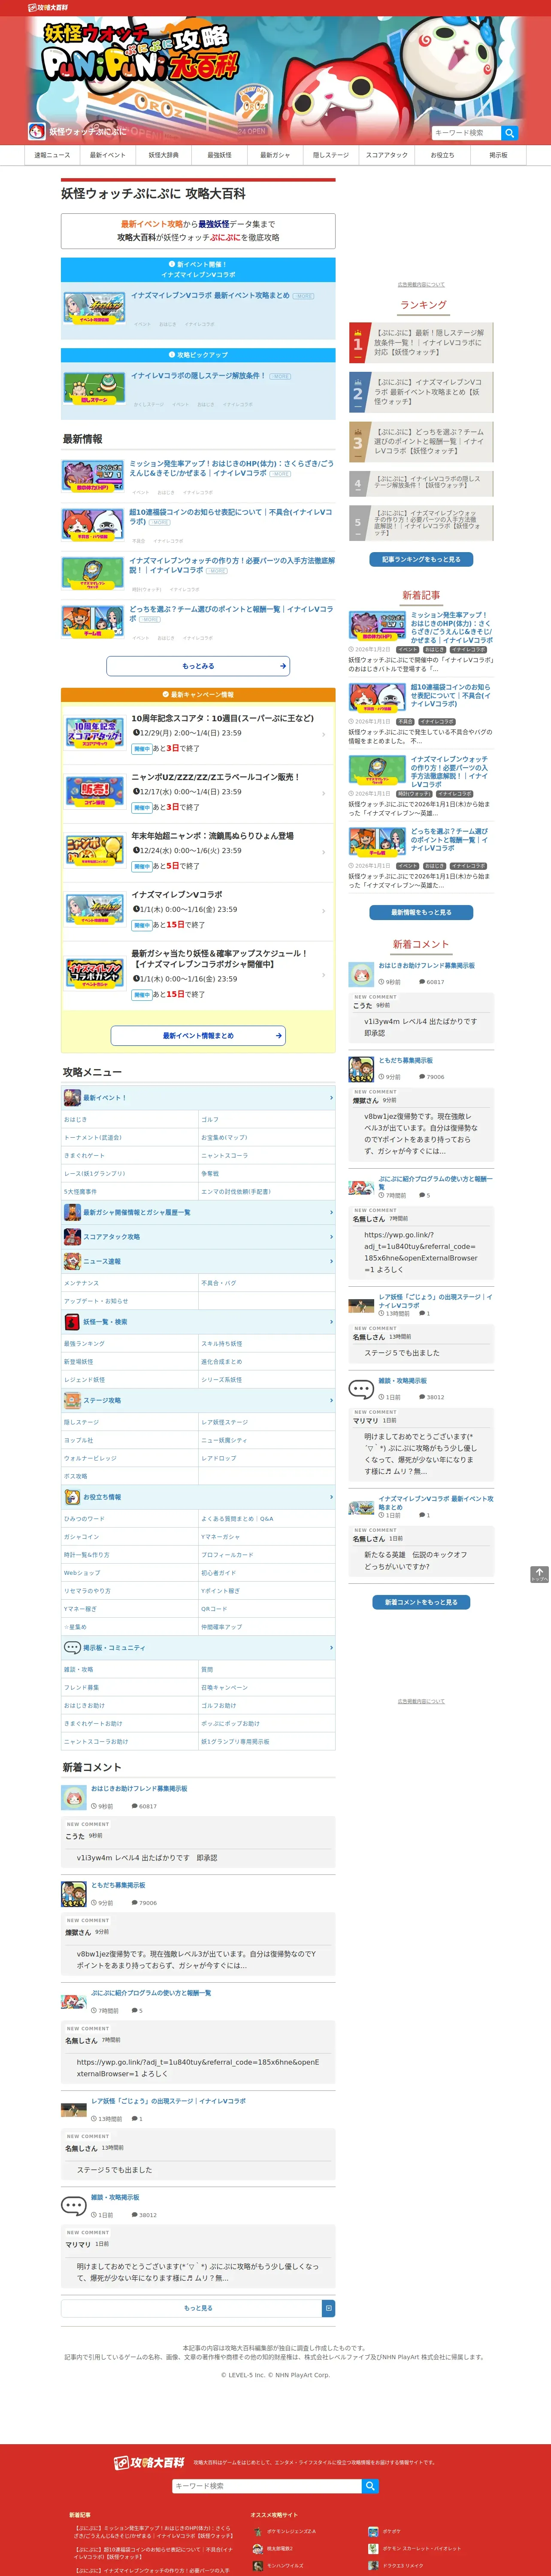Click 記事ランキングをもっと見る button

(x=421, y=559)
